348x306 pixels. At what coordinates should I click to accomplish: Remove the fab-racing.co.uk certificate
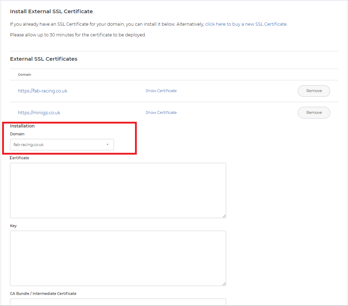point(314,91)
